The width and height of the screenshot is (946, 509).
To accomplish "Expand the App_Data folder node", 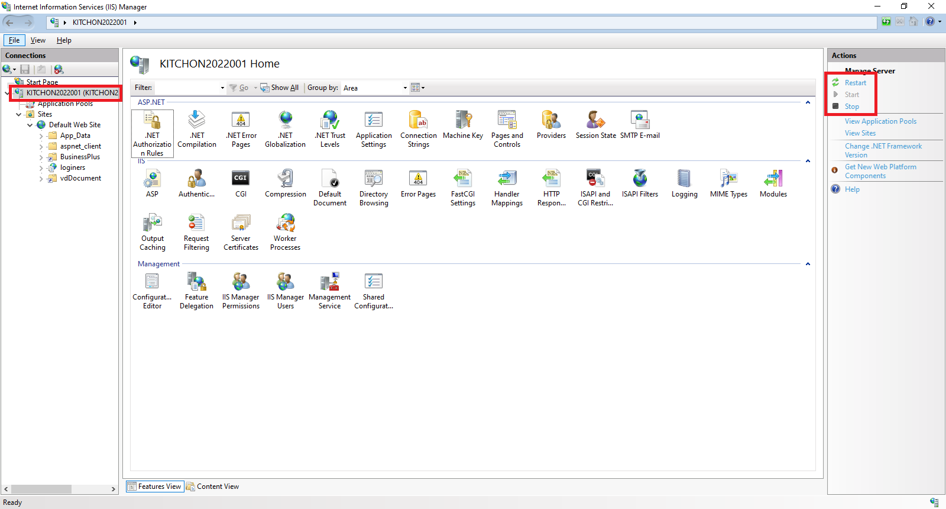I will pos(41,136).
